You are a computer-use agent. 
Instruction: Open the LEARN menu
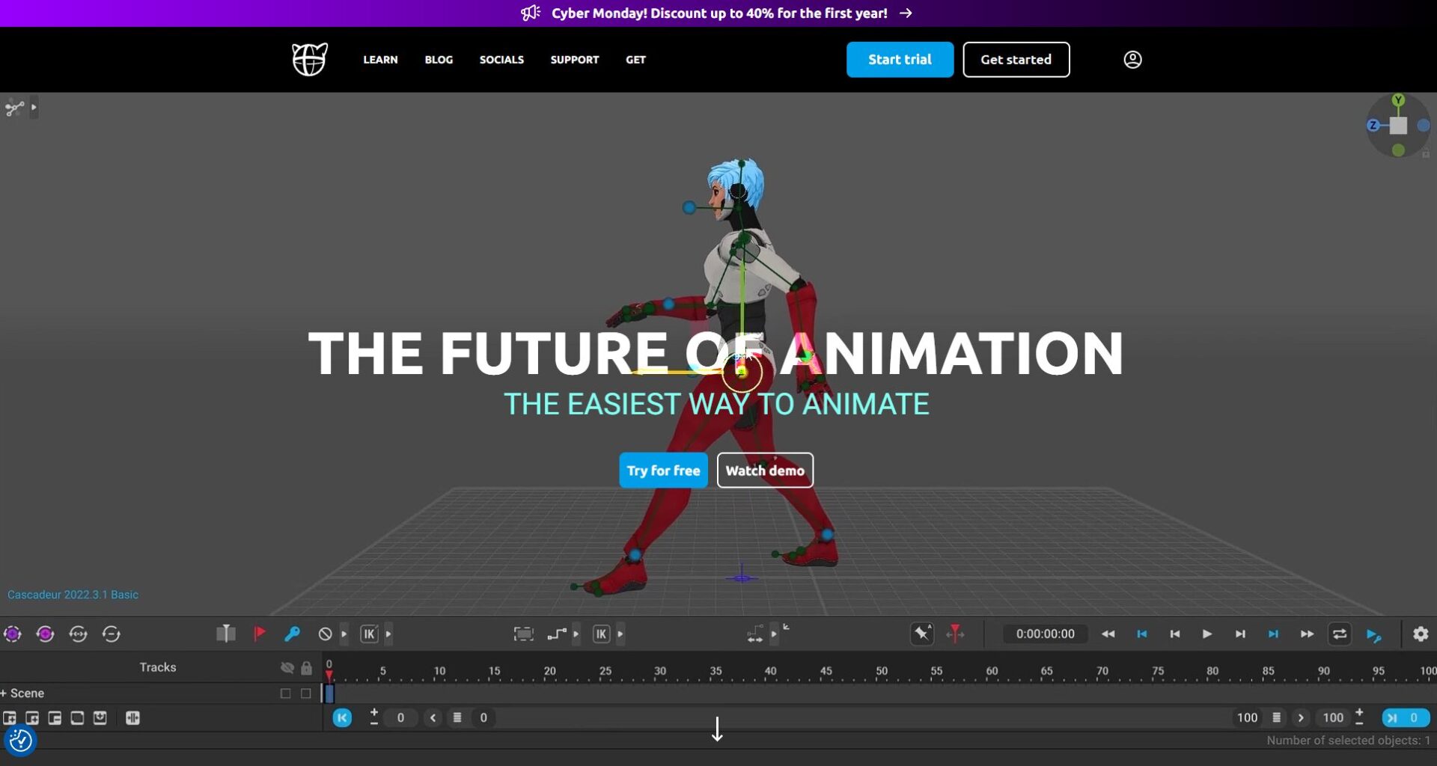click(x=380, y=60)
